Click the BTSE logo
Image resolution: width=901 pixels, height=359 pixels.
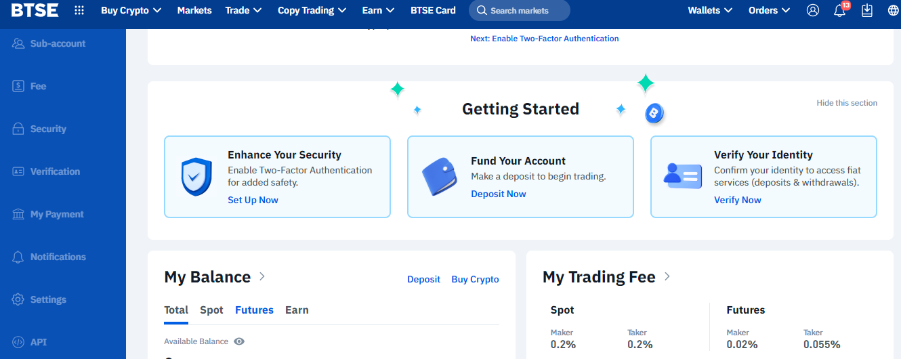tap(35, 10)
